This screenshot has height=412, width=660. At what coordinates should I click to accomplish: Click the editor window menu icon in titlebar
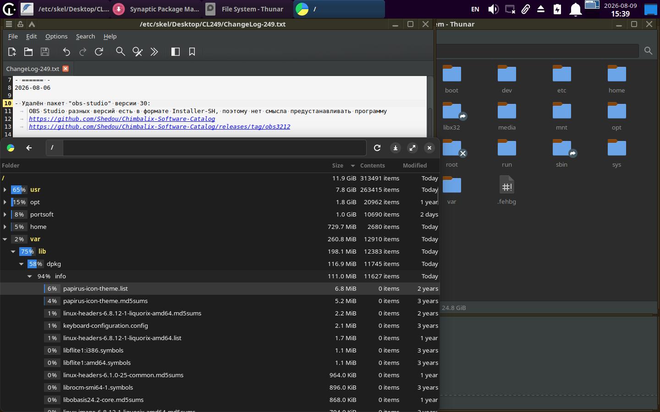point(9,24)
